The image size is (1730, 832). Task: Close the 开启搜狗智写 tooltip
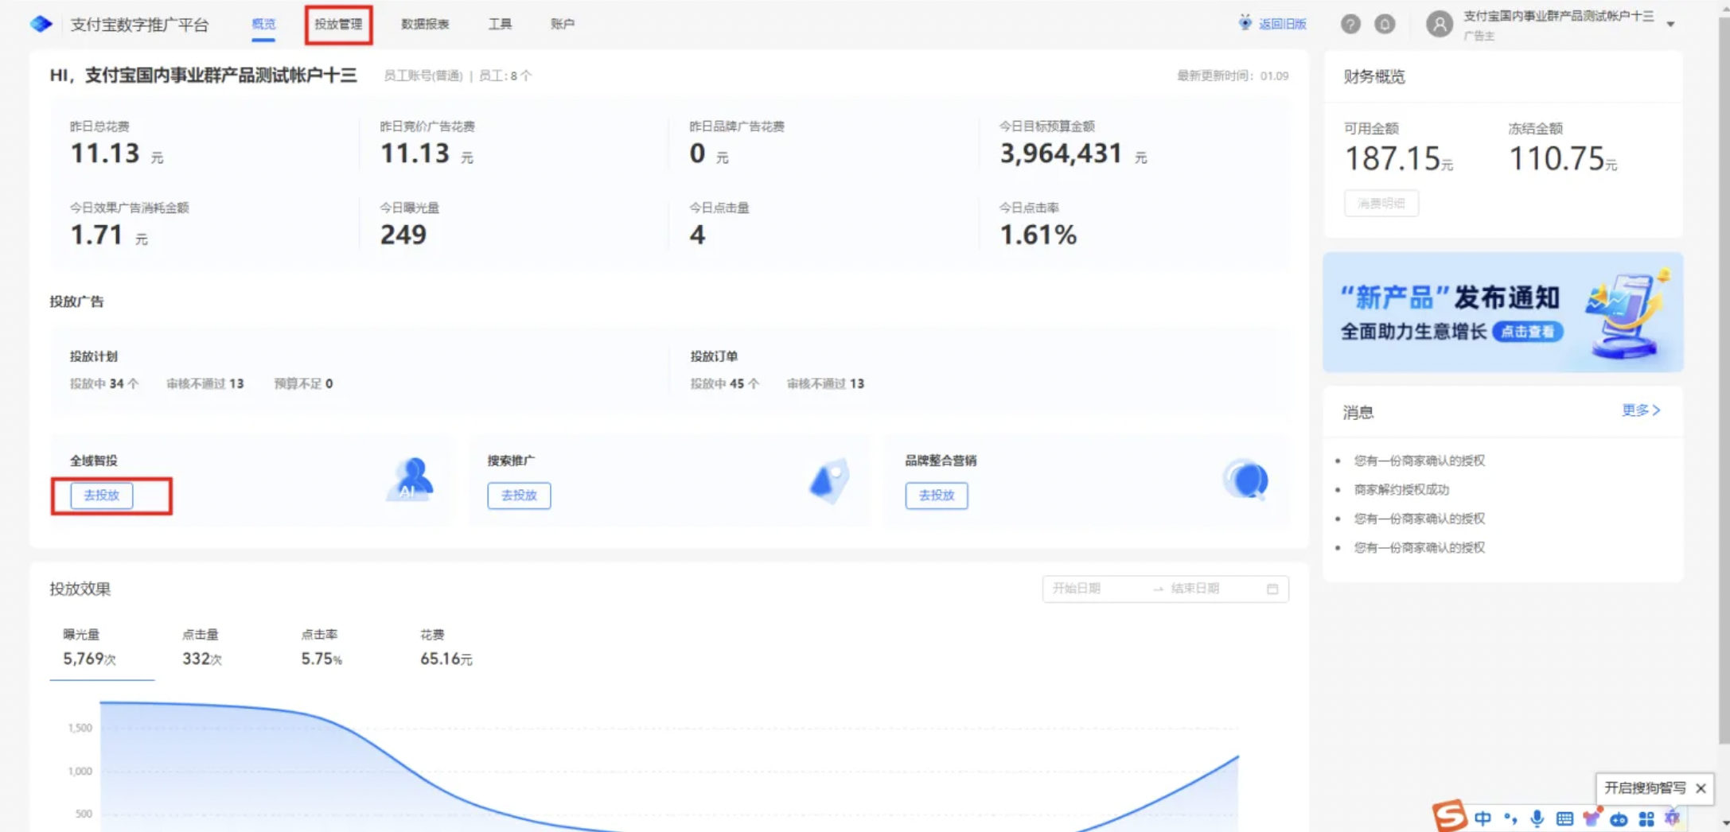point(1701,788)
